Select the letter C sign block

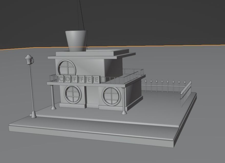tap(60, 79)
